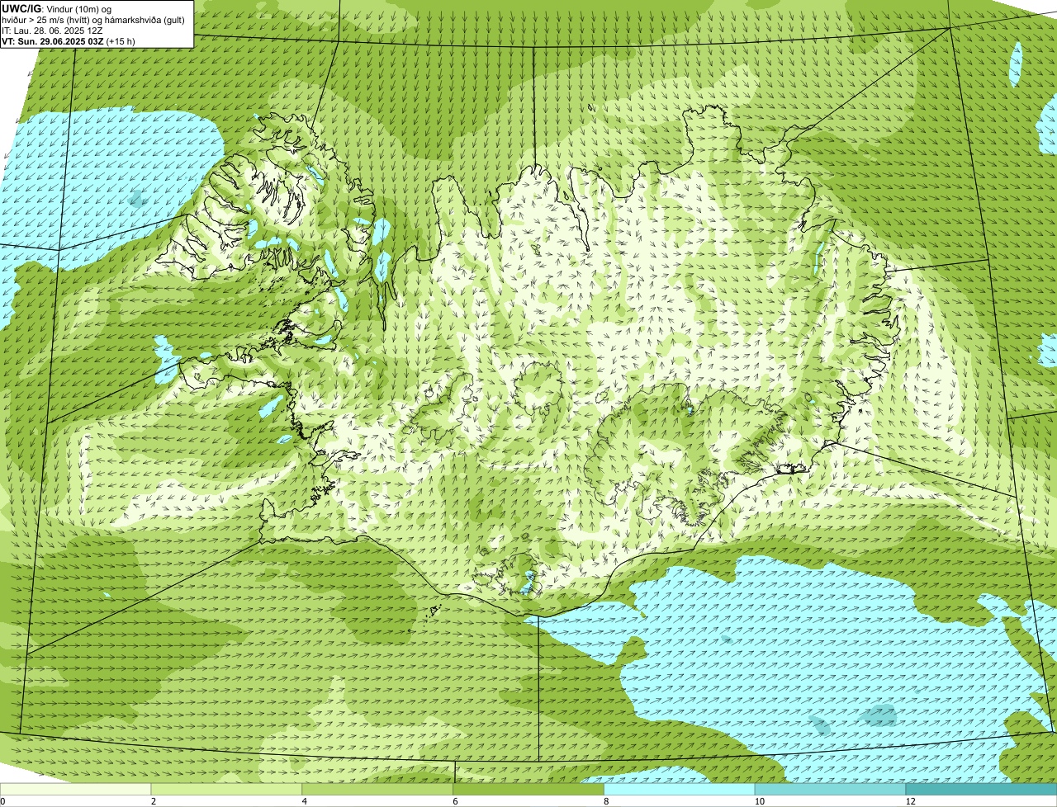The width and height of the screenshot is (1057, 807).
Task: Click the medium cyan 10–12 m/s scale segment
Action: click(x=831, y=789)
